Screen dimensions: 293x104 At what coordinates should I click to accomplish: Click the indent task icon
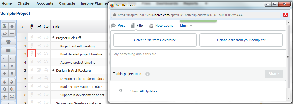click(x=12, y=58)
